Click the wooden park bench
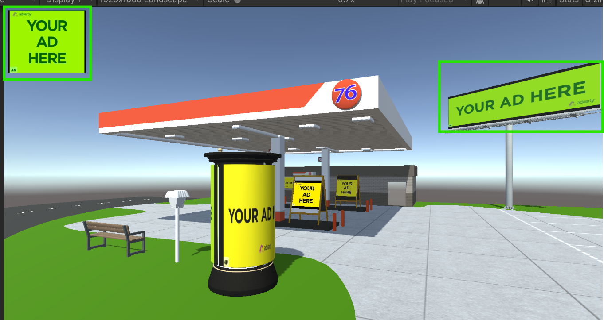The width and height of the screenshot is (604, 320). coord(114,238)
